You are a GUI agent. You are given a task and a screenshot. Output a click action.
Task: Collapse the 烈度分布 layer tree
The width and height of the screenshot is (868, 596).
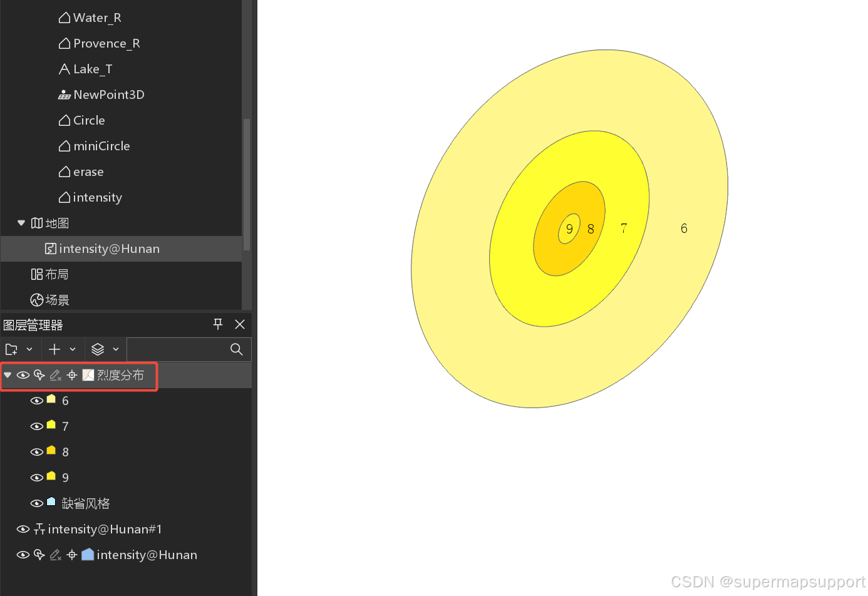tap(8, 375)
